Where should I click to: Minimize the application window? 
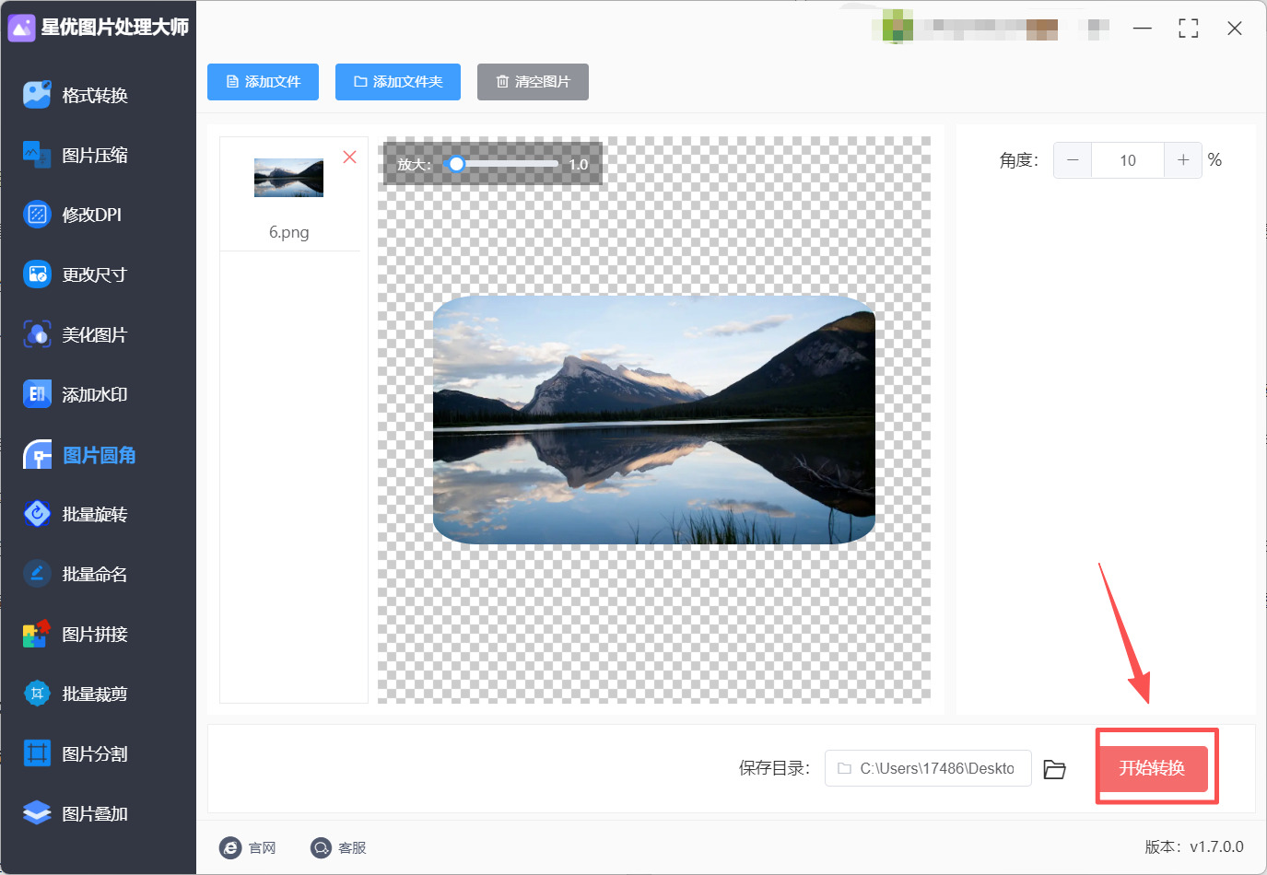pyautogui.click(x=1143, y=29)
